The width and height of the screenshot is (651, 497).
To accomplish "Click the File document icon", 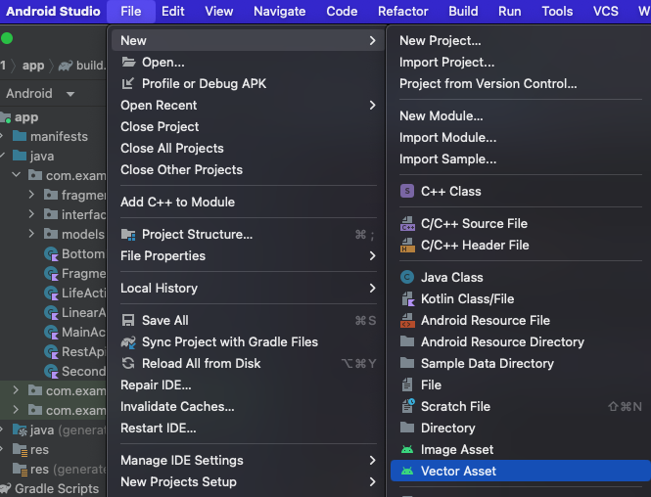I will (407, 385).
